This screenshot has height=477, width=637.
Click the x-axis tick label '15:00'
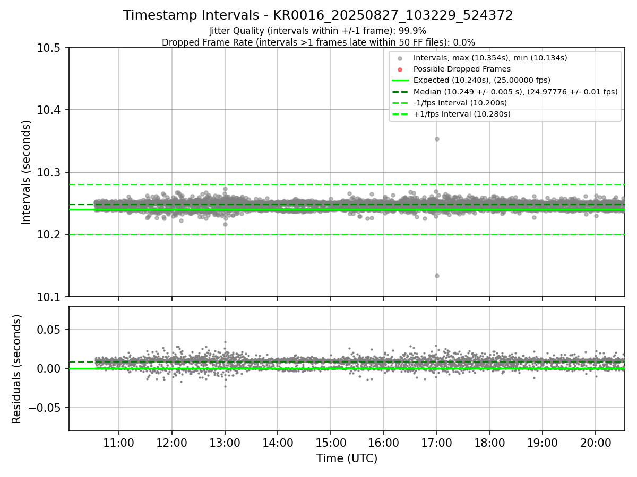331,443
